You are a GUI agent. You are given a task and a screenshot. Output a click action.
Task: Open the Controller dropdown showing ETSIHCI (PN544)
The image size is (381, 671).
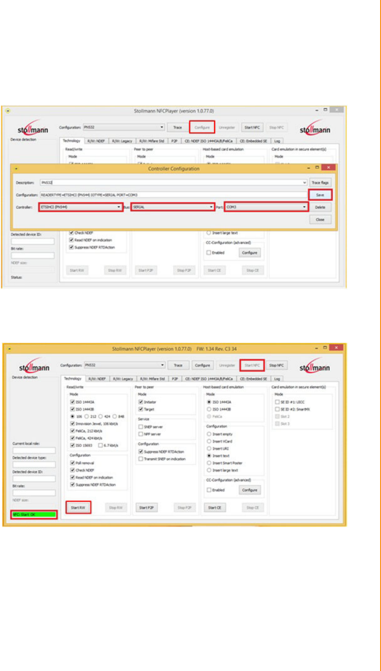tap(80, 207)
